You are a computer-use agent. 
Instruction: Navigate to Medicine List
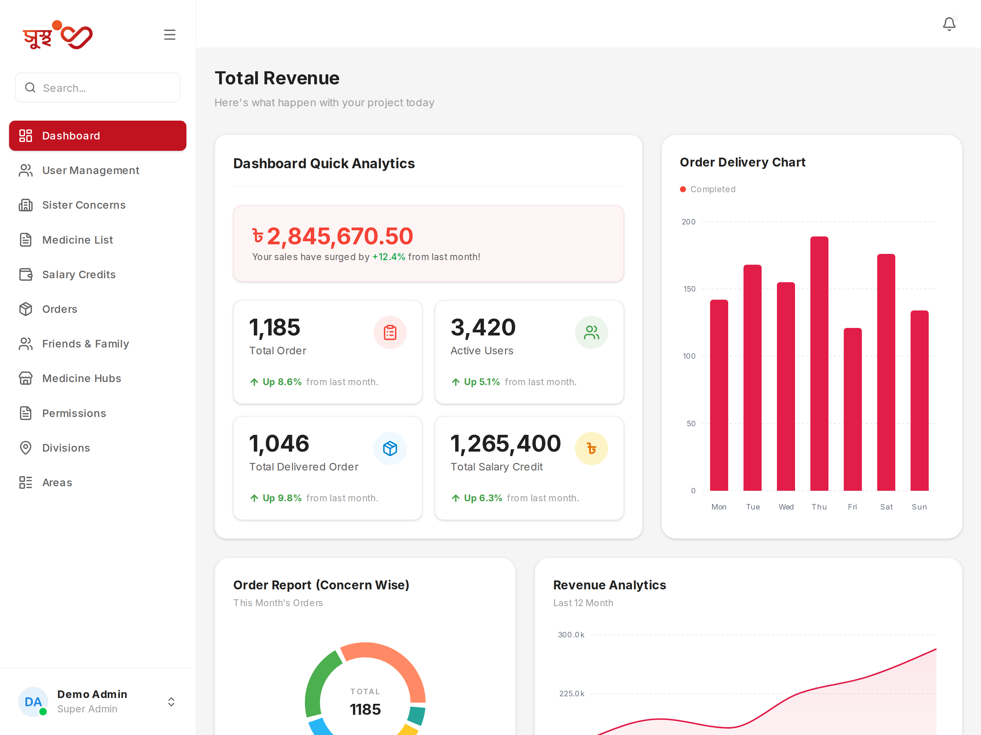tap(97, 240)
